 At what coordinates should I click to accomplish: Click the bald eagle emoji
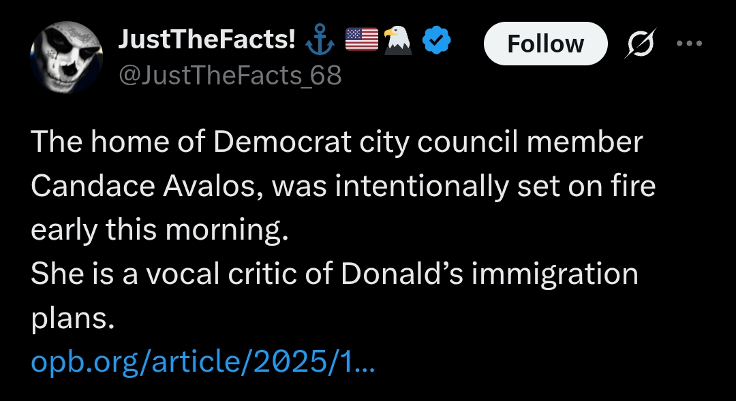click(x=398, y=41)
